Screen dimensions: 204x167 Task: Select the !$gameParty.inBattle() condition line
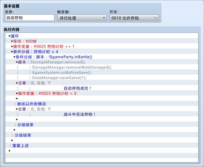tap(102, 56)
